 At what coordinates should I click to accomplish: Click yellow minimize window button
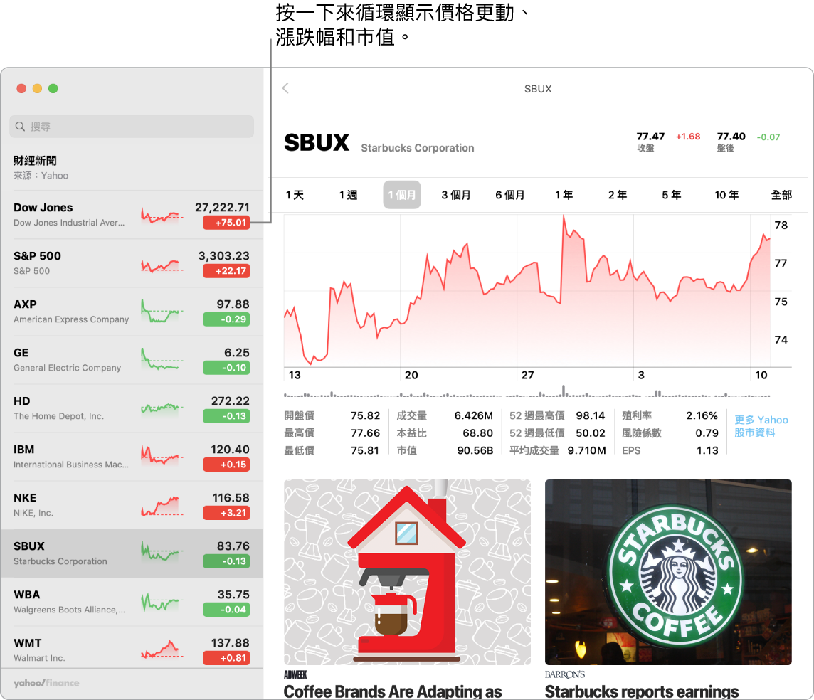[37, 89]
